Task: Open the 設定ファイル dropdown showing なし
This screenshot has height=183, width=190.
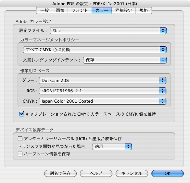Action: tap(108, 30)
